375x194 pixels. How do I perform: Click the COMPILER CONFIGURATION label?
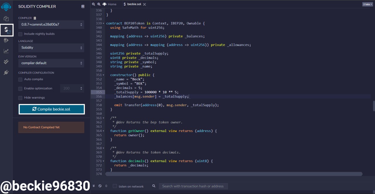36,73
